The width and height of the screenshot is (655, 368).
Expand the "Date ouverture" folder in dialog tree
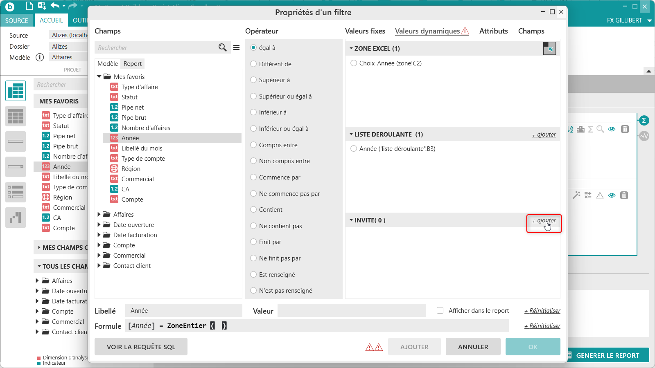99,224
